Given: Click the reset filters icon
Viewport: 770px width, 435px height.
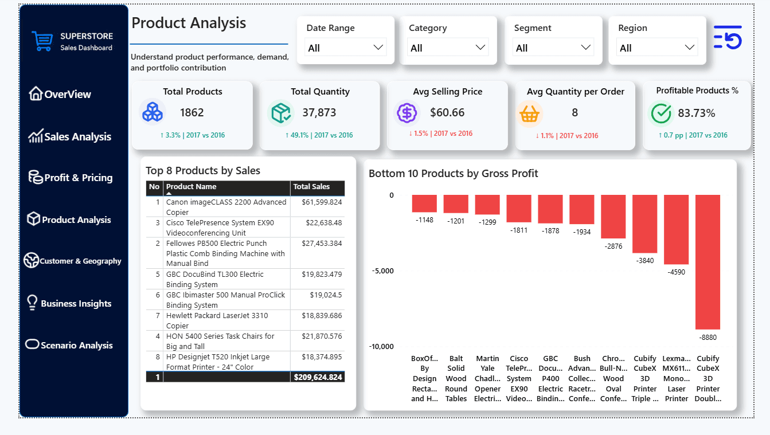Looking at the screenshot, I should (x=728, y=37).
